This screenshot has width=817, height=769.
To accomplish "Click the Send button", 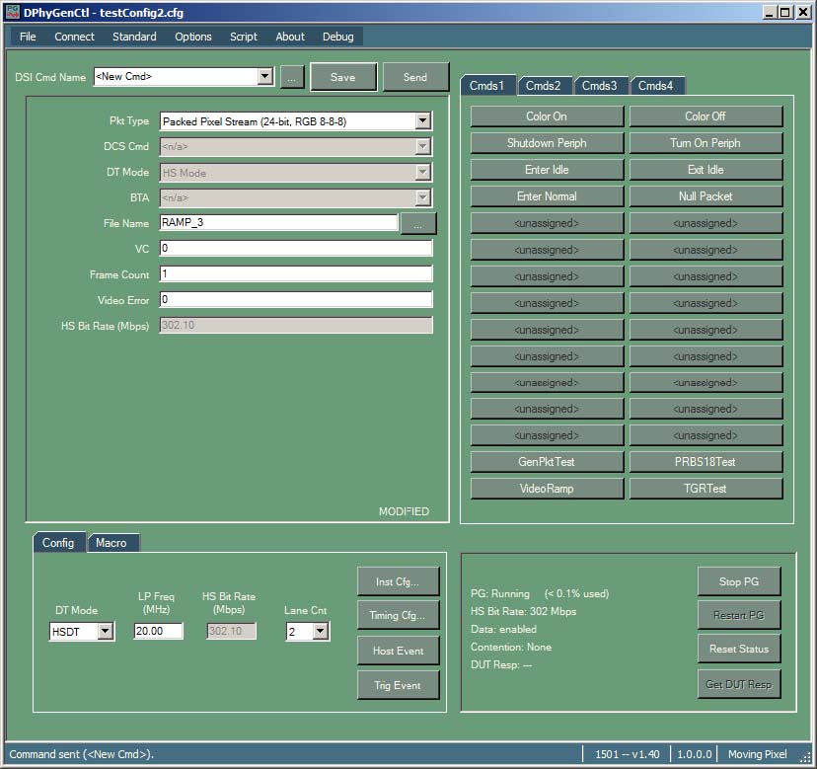I will [415, 77].
